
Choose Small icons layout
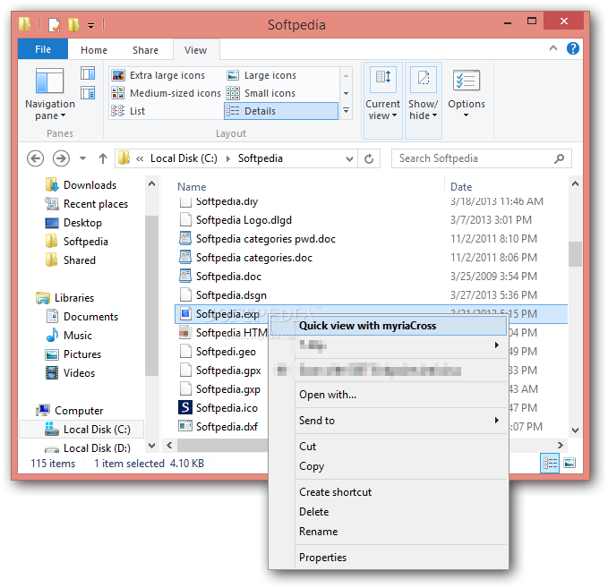pyautogui.click(x=261, y=93)
